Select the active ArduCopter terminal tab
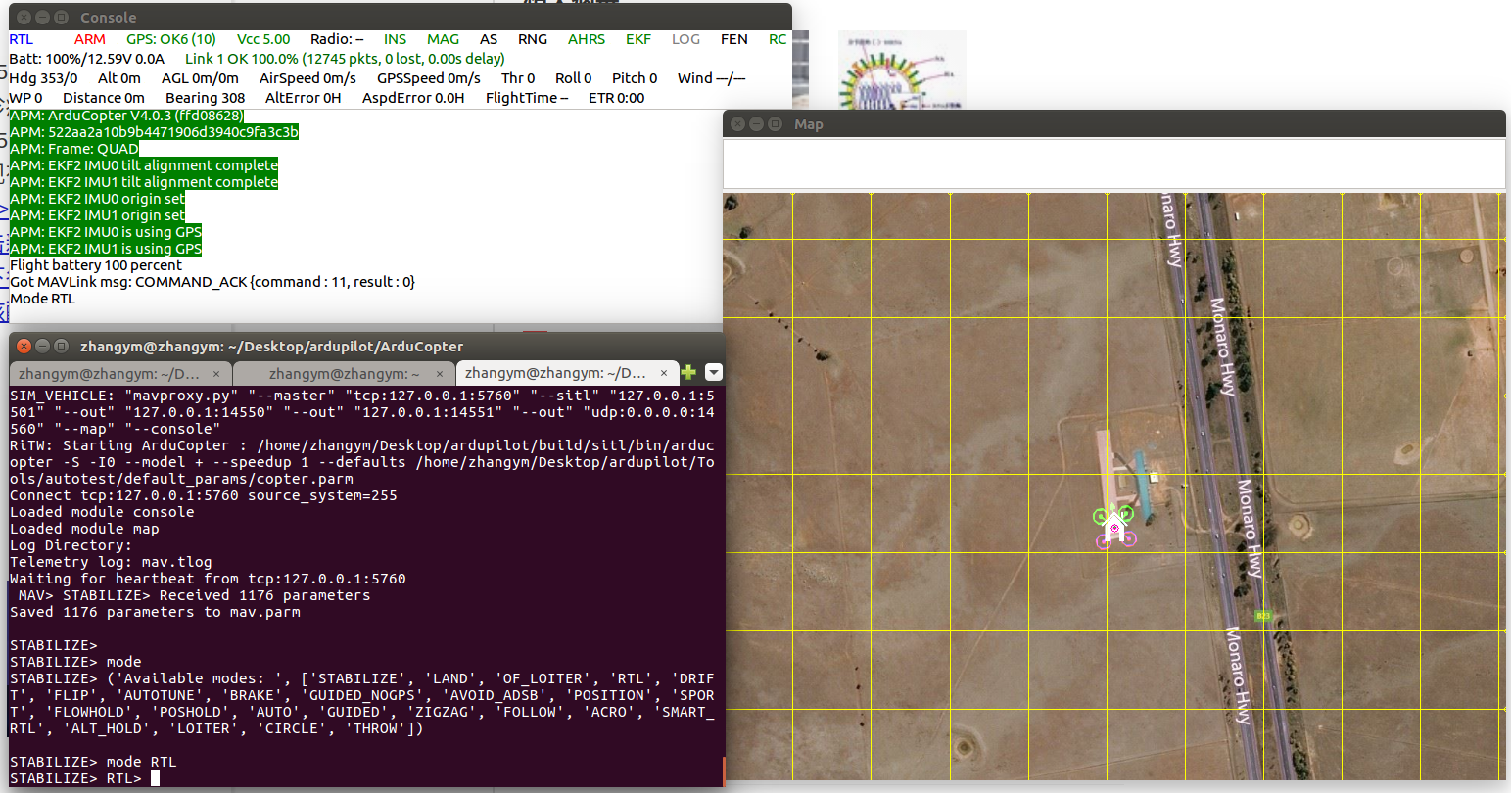 [567, 373]
